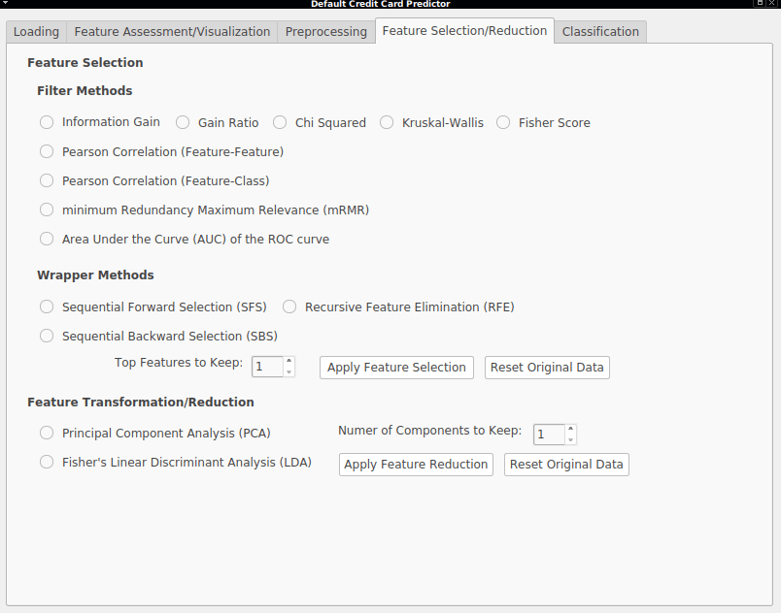
Task: Reset Original Data under Feature Selection
Action: (x=547, y=368)
